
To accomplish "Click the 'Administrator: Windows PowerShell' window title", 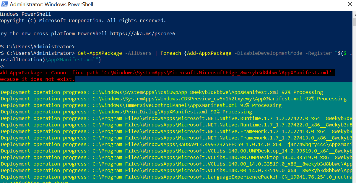I will coord(51,4).
